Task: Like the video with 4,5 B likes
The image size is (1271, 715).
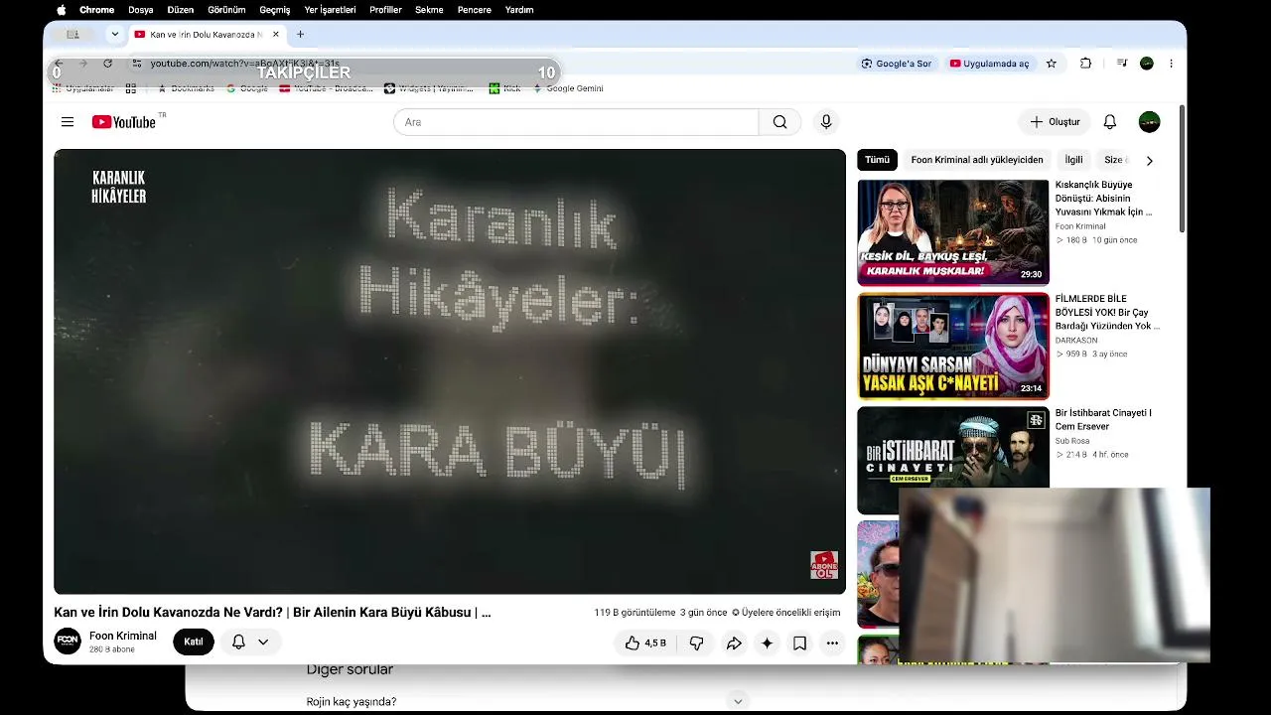Action: (645, 643)
